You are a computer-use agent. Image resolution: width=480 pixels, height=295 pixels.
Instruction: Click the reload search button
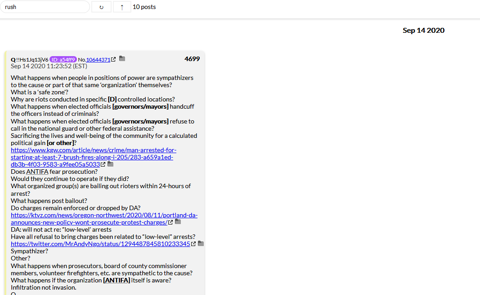point(101,7)
